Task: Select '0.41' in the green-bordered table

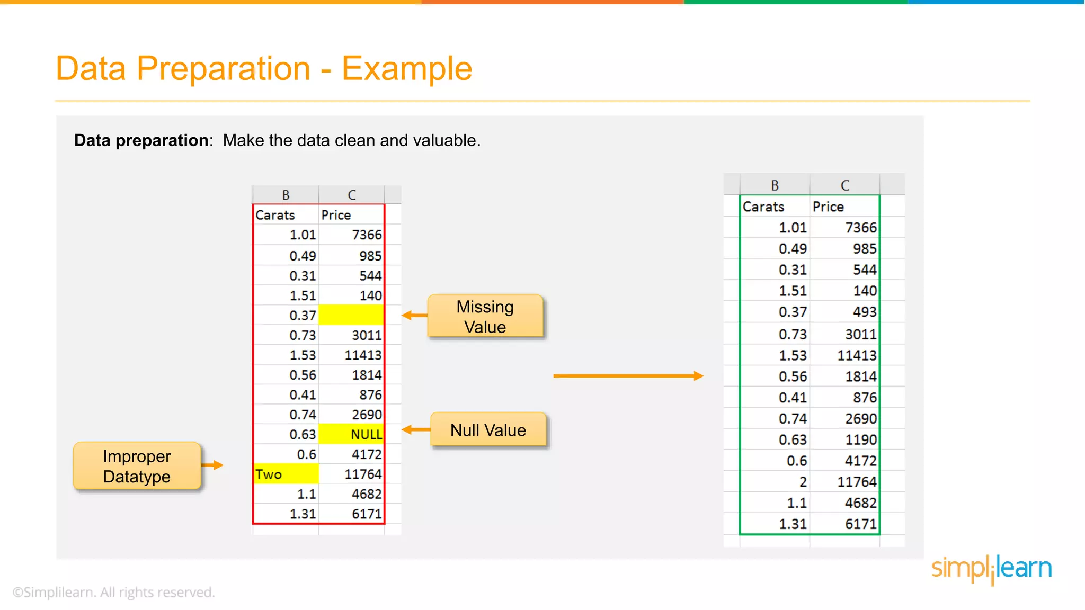Action: pyautogui.click(x=775, y=397)
